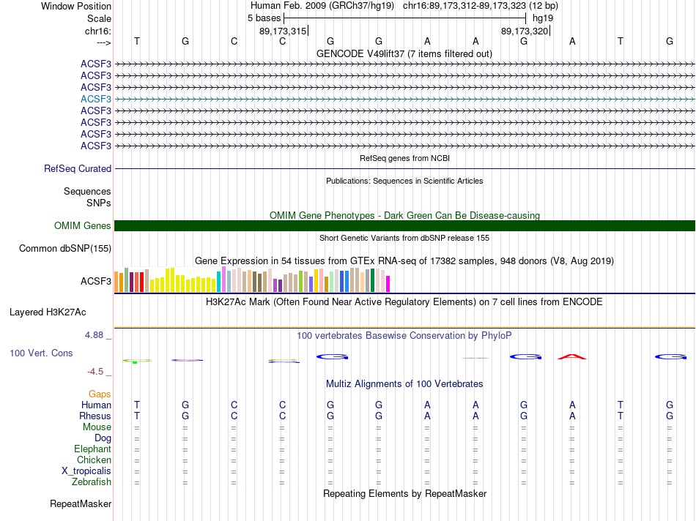696x521 pixels.
Task: Click the Sequences track label
Action: [x=87, y=191]
